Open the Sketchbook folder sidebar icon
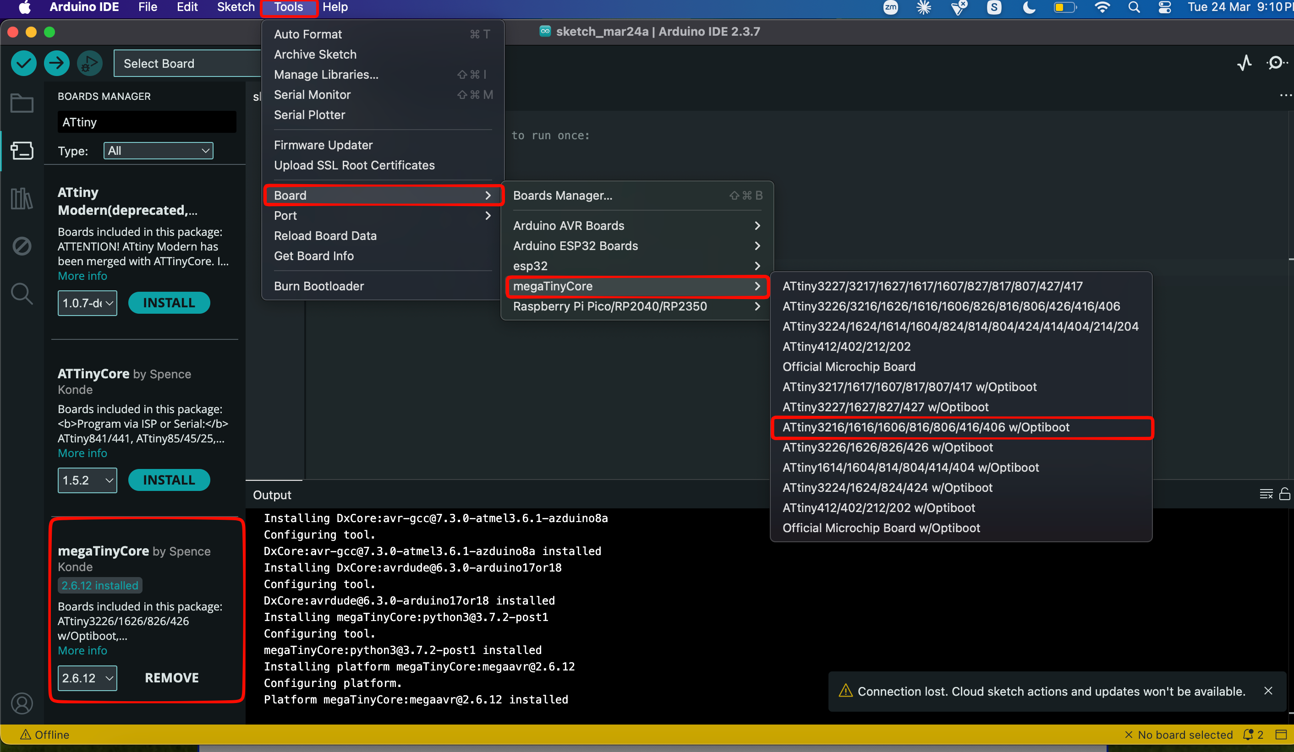Screen dimensions: 1294x752 point(22,103)
